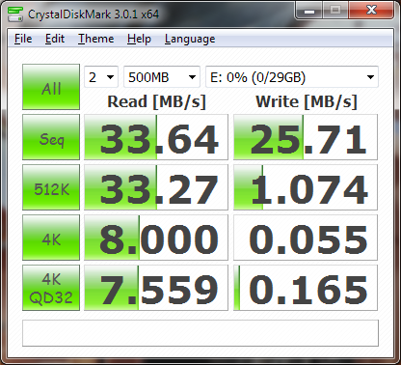401x365 pixels.
Task: Expand the 500MB test size dropdown
Action: (162, 77)
